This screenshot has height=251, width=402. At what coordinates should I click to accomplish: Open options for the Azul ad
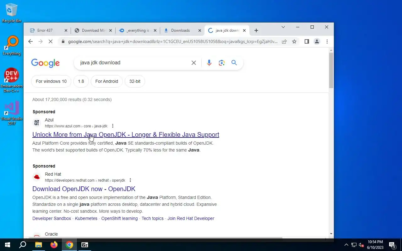click(x=113, y=126)
